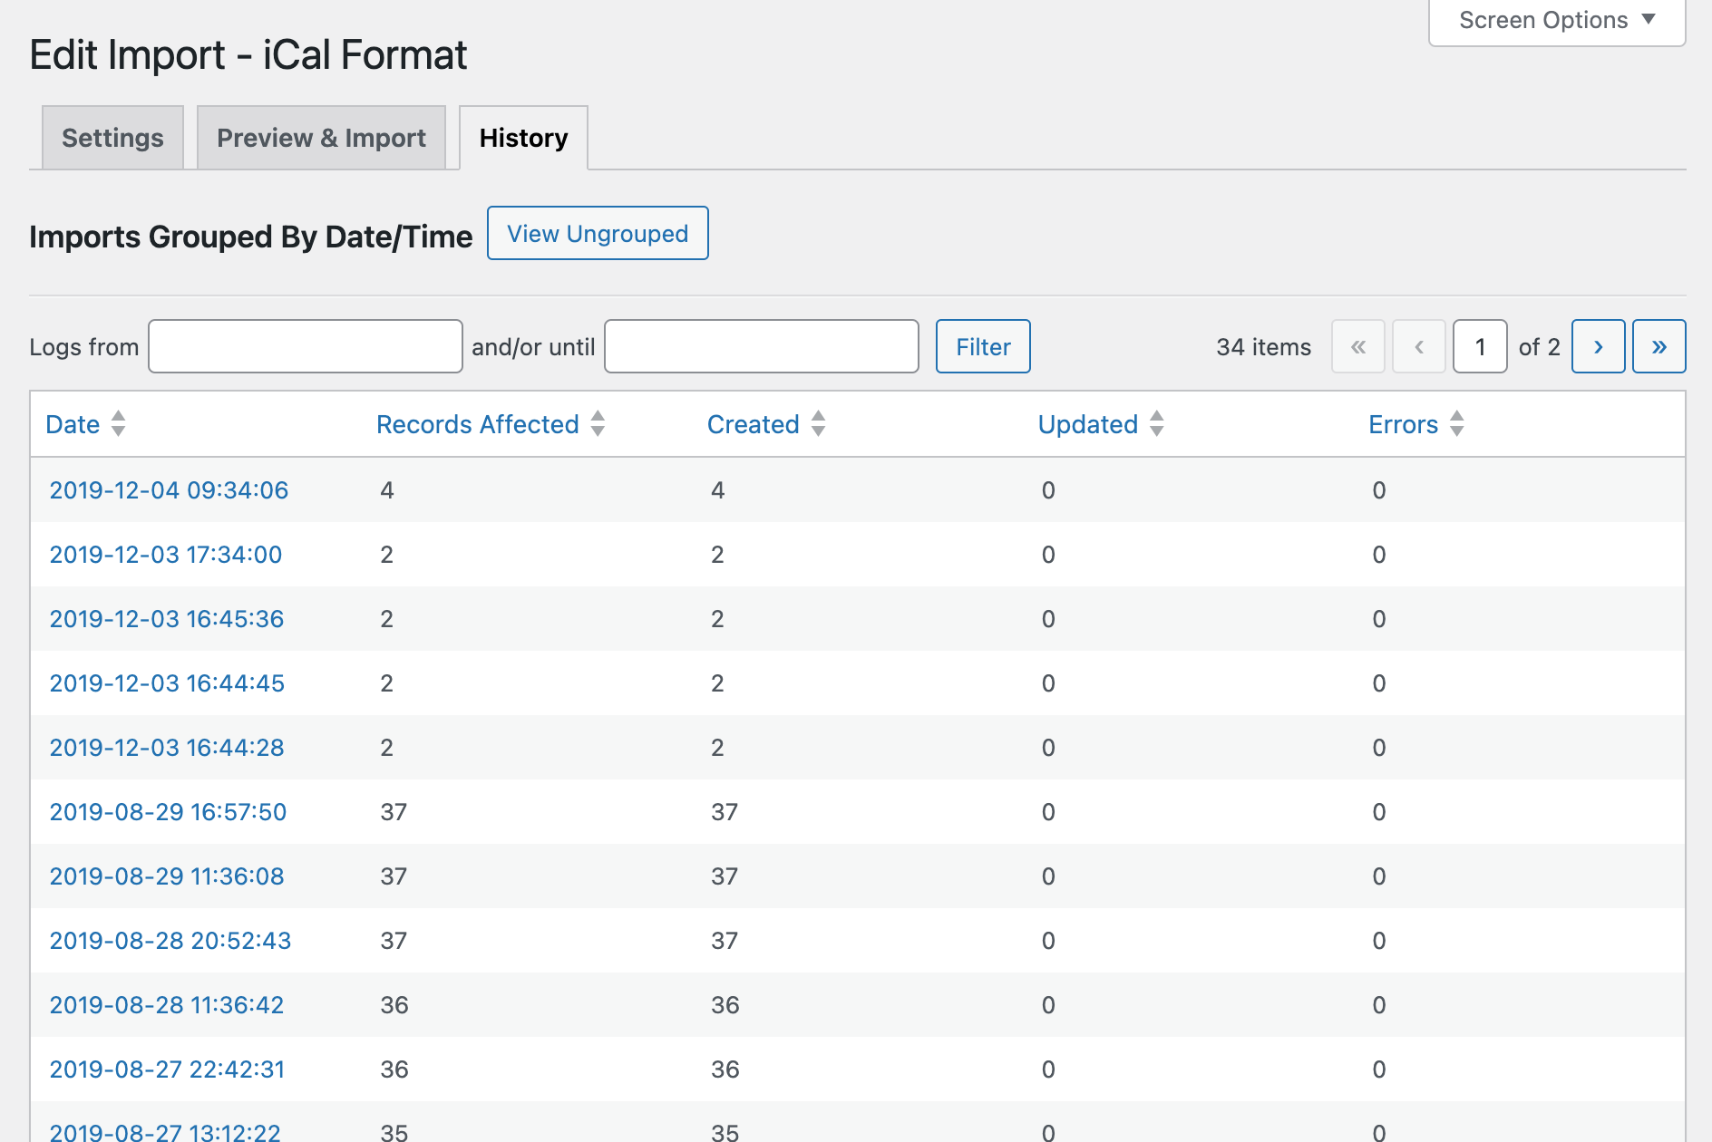Jump to the last page of logs
The width and height of the screenshot is (1712, 1142).
(x=1658, y=346)
